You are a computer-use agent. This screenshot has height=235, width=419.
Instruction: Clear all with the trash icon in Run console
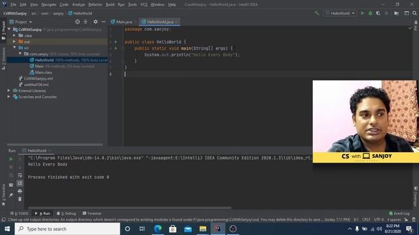(x=20, y=199)
